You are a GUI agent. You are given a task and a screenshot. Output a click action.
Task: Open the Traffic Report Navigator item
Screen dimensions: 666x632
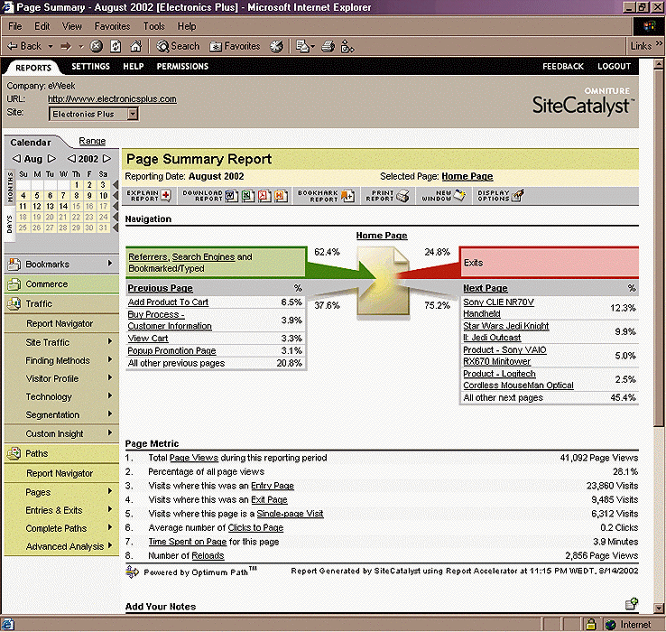(x=60, y=323)
